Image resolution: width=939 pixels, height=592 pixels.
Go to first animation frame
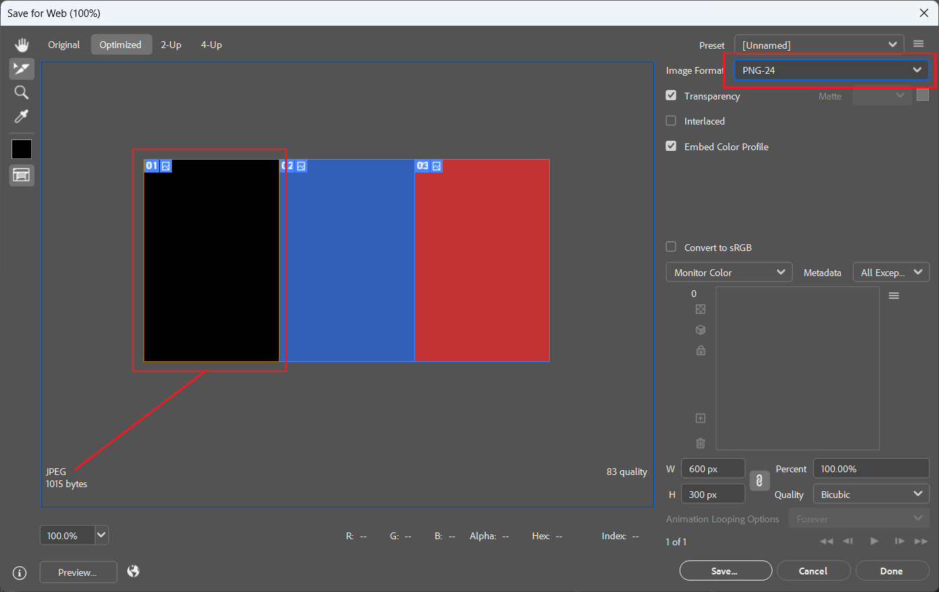(x=827, y=541)
